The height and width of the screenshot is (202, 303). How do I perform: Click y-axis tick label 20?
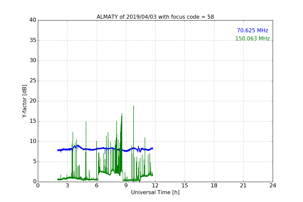33,101
